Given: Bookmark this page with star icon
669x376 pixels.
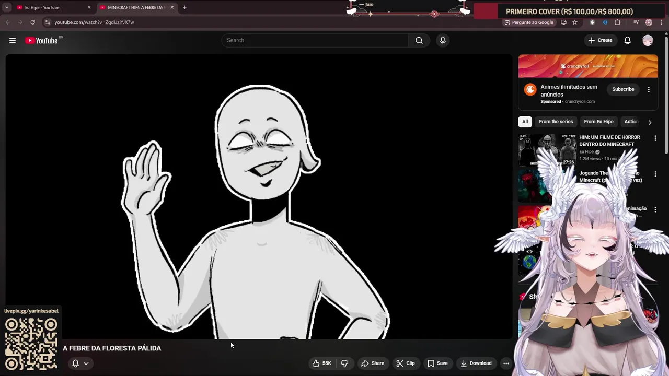Looking at the screenshot, I should 575,22.
